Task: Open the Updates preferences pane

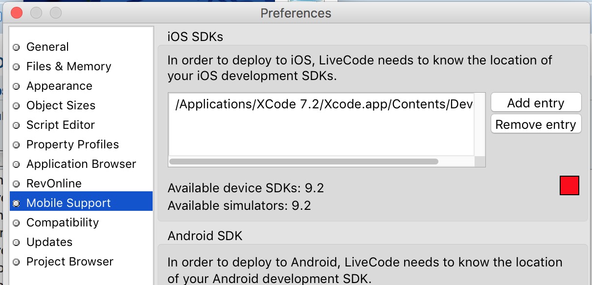Action: [49, 242]
